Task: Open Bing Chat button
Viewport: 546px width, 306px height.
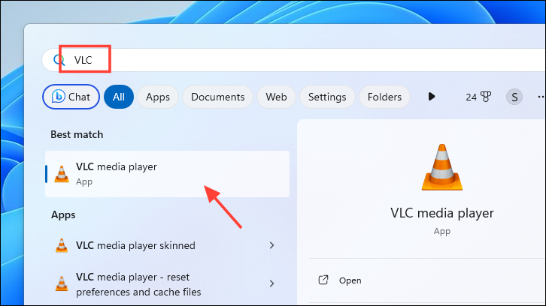Action: tap(71, 97)
